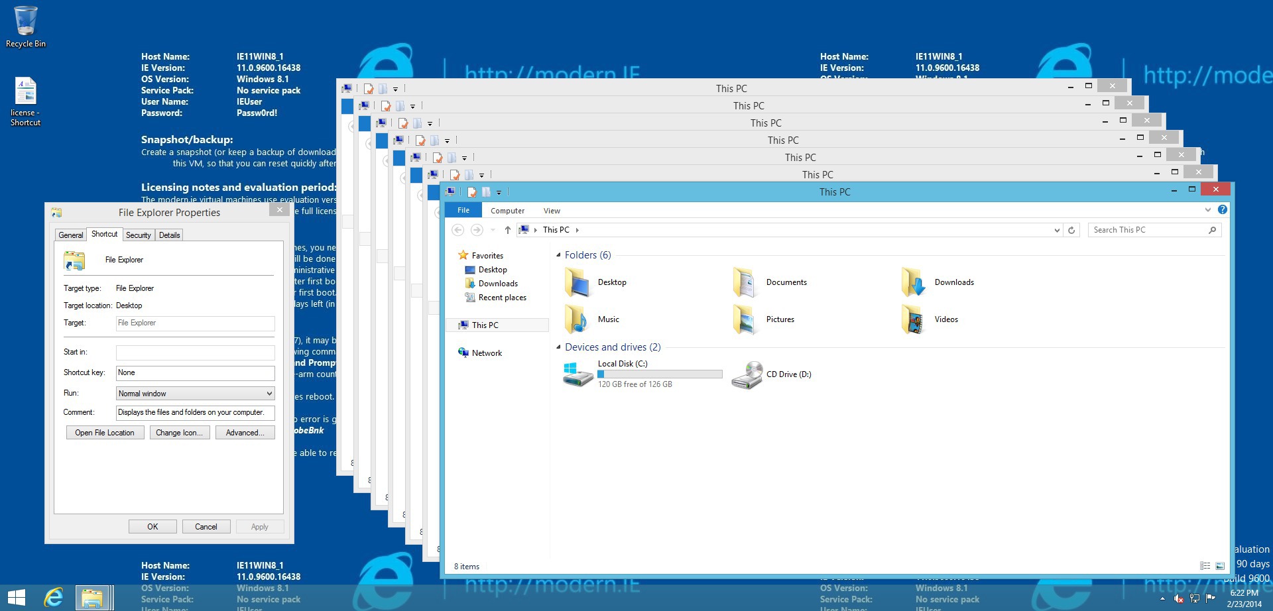This screenshot has height=611, width=1273.
Task: Click the search magnifier icon
Action: [x=1212, y=230]
